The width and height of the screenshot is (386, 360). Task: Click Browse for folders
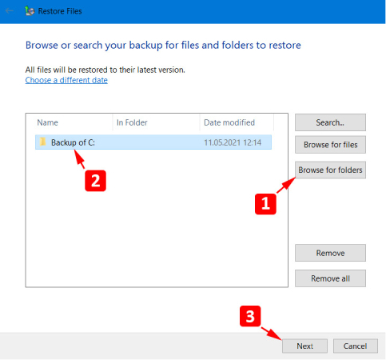coord(330,170)
